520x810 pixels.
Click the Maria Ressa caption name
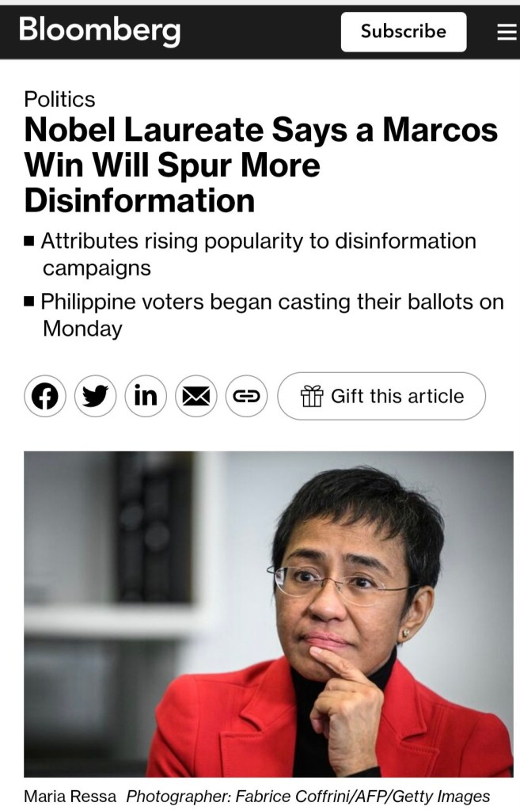click(x=70, y=796)
